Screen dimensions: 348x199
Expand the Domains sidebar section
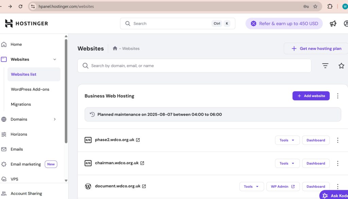(x=55, y=119)
